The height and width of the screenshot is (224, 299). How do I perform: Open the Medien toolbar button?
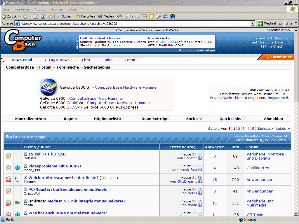106,16
